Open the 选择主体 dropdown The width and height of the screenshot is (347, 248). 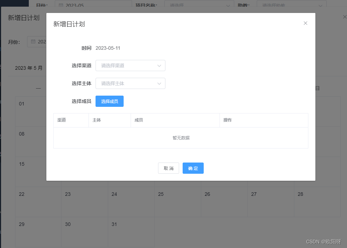pyautogui.click(x=130, y=83)
